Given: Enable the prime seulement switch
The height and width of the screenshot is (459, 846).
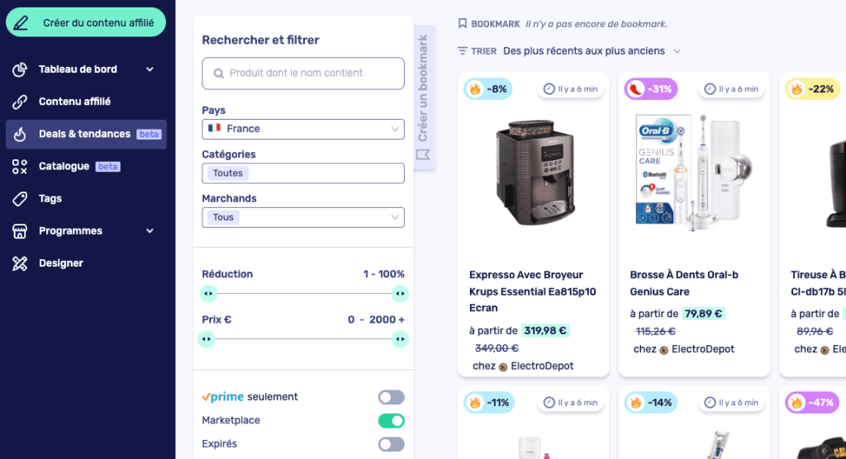Looking at the screenshot, I should pyautogui.click(x=391, y=398).
